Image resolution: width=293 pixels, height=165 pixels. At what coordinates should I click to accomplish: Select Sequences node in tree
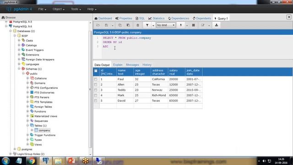click(41, 121)
